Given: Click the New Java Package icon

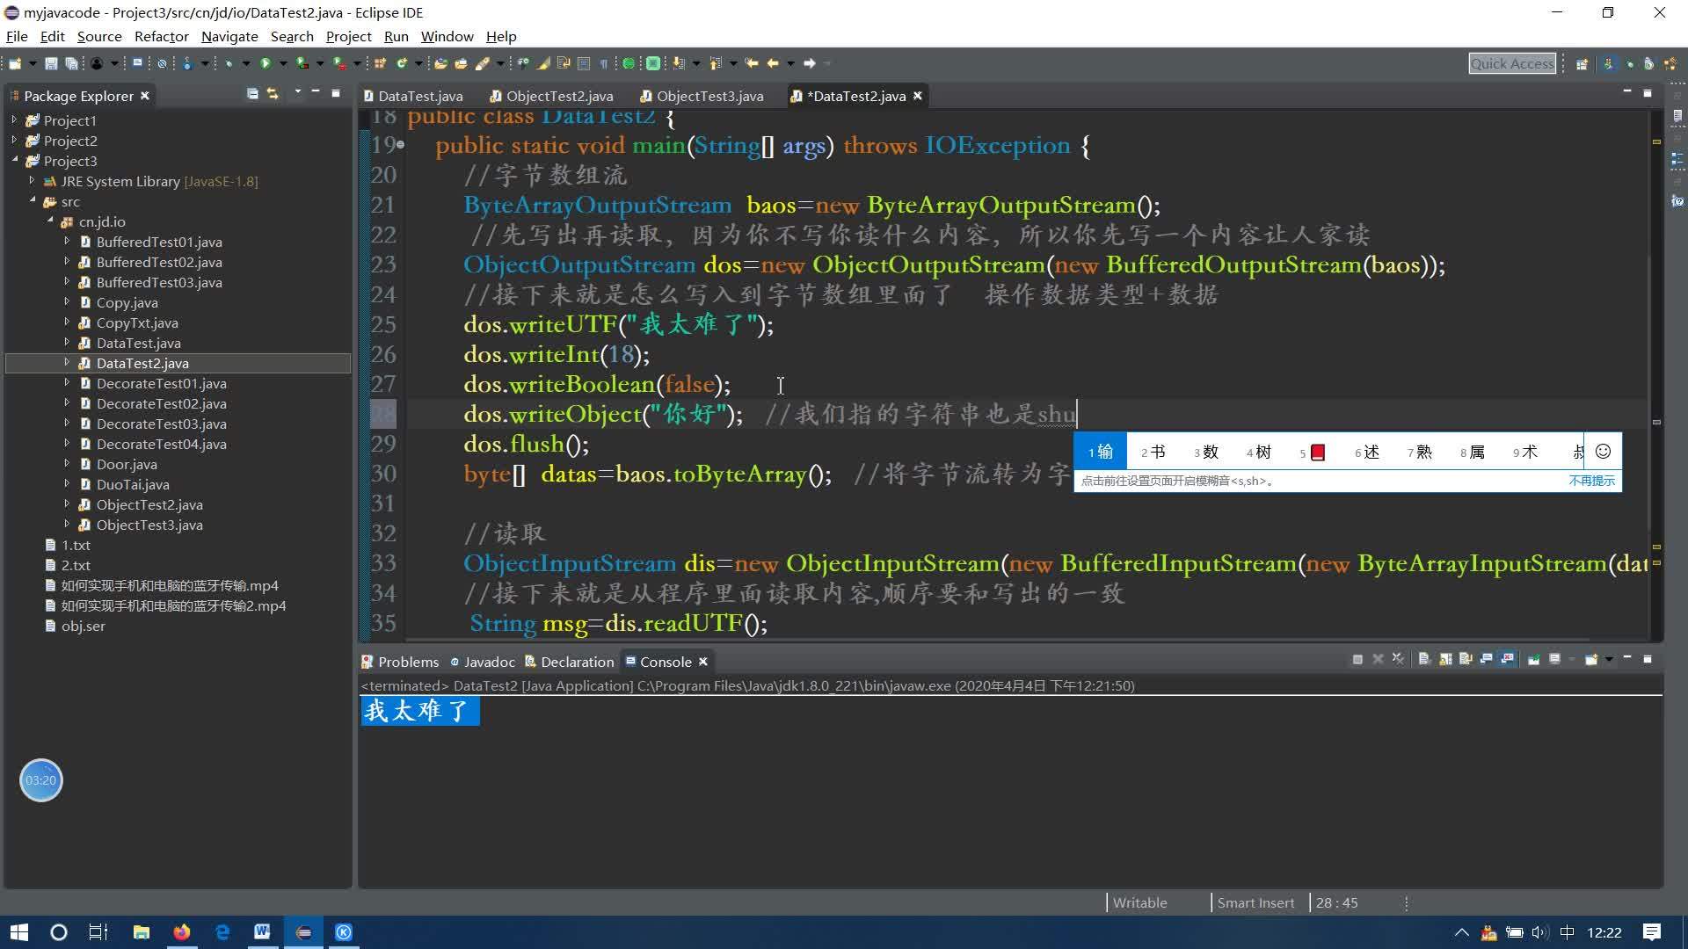Looking at the screenshot, I should (380, 63).
